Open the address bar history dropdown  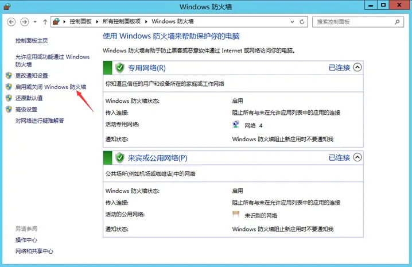(x=292, y=22)
